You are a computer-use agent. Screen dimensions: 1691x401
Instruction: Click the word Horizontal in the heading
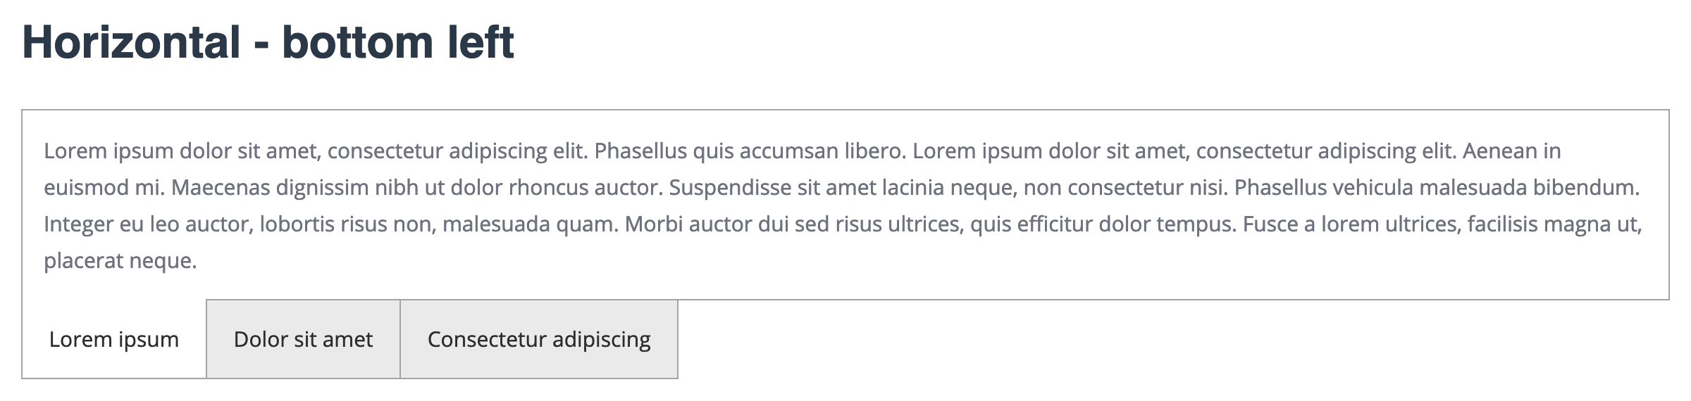[132, 42]
